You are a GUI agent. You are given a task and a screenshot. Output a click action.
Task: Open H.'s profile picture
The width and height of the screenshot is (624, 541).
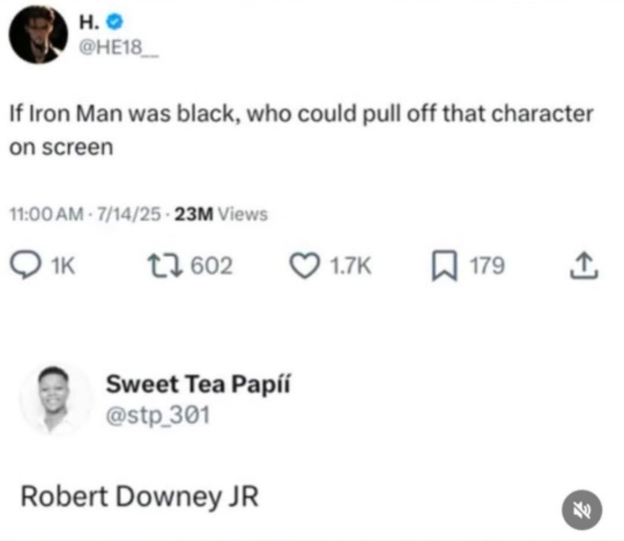[x=38, y=35]
